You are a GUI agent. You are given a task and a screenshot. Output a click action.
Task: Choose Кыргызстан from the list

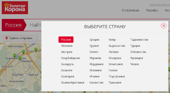pyautogui.click(x=117, y=46)
